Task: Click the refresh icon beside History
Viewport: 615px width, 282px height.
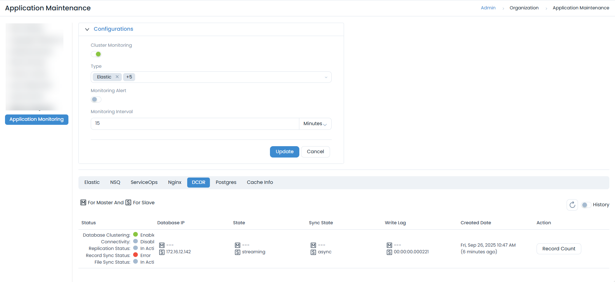Action: (572, 205)
